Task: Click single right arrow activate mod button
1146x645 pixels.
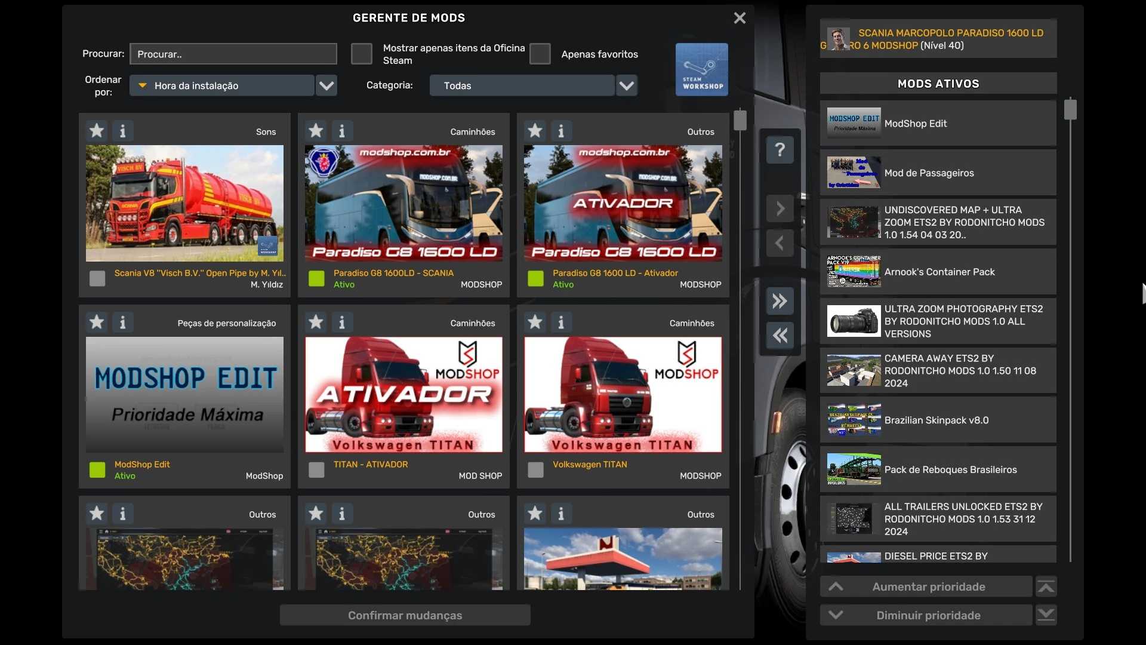Action: point(780,208)
